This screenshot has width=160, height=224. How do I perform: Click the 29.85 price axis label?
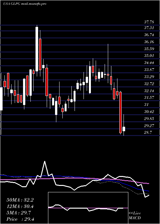pos(149,119)
